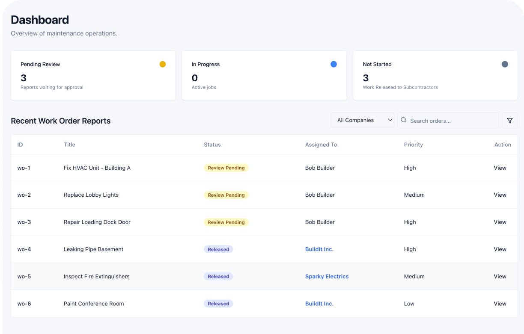The image size is (524, 334).
Task: Select the Not Started summary card title
Action: point(377,64)
